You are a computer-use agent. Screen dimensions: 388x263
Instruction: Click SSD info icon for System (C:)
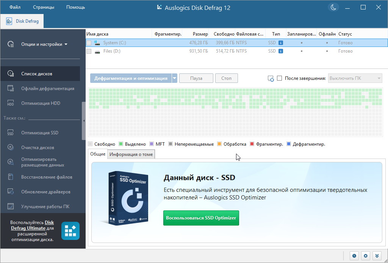(x=281, y=43)
